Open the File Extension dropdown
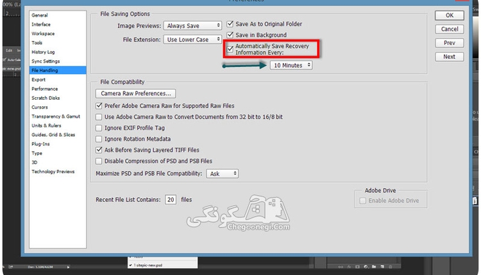Screen dimensions: 481x275 coord(192,40)
